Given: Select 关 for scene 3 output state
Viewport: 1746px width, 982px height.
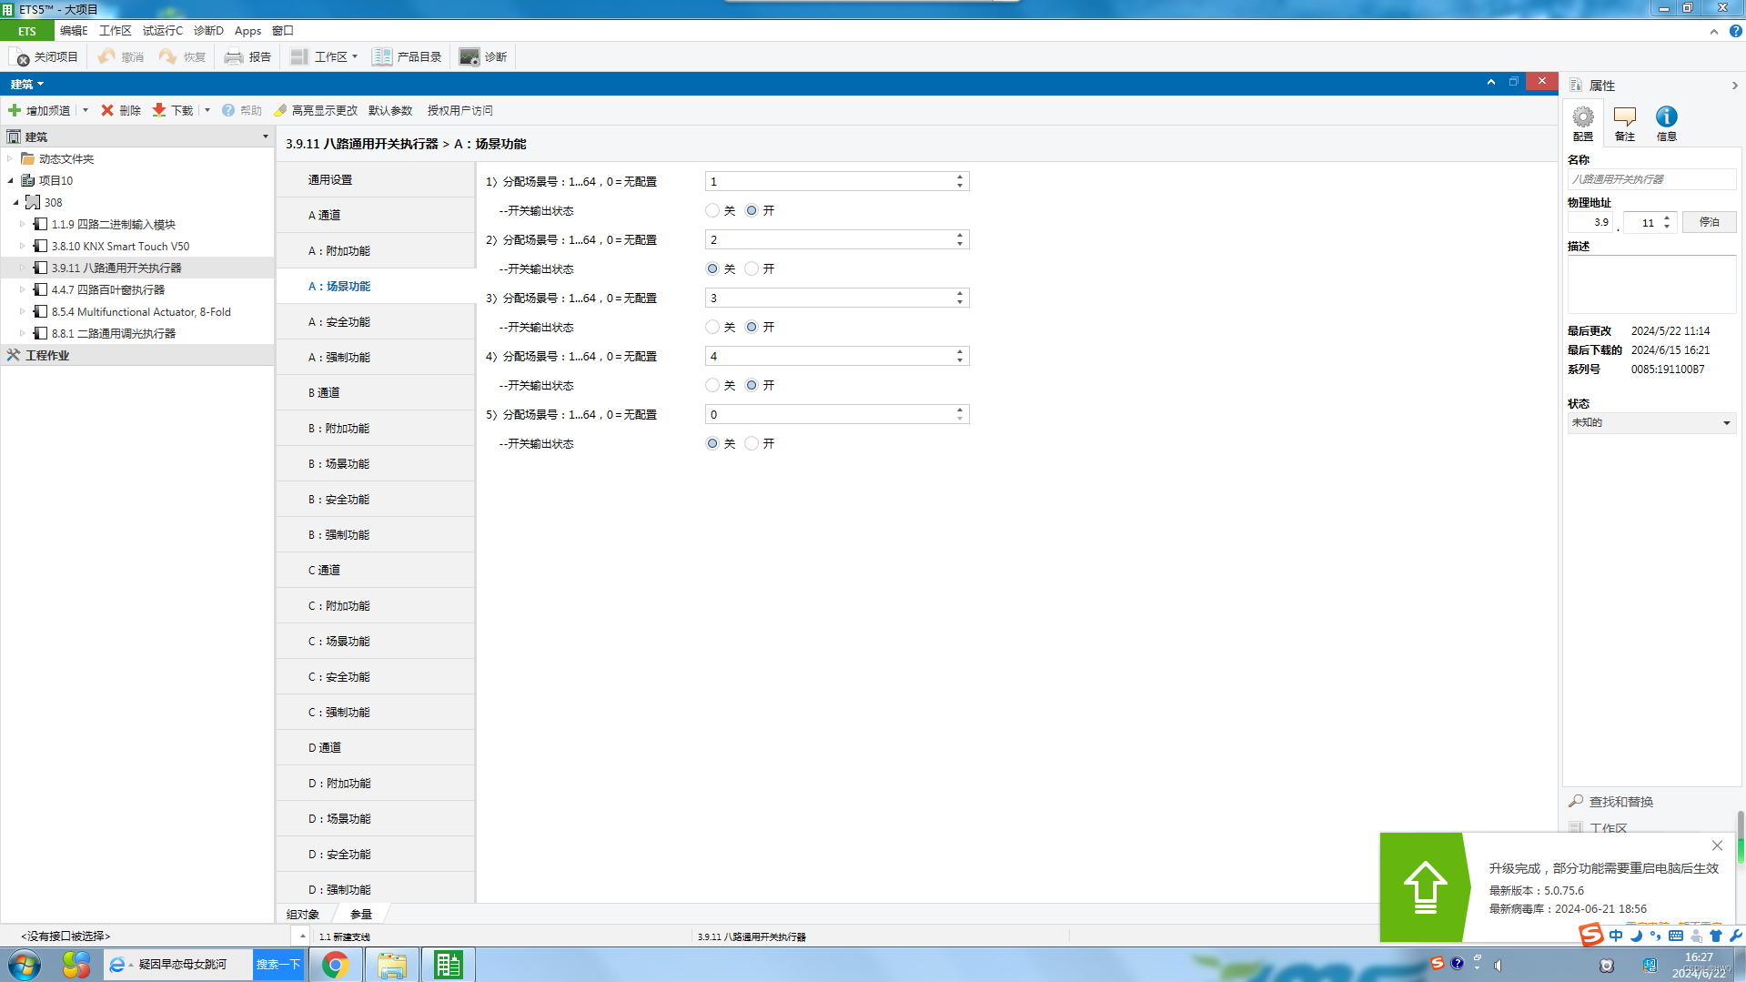Looking at the screenshot, I should [712, 327].
